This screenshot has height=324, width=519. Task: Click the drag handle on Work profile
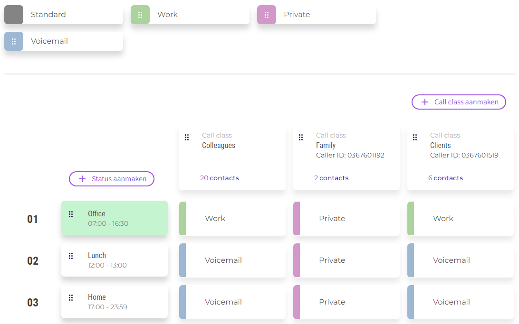tap(140, 15)
